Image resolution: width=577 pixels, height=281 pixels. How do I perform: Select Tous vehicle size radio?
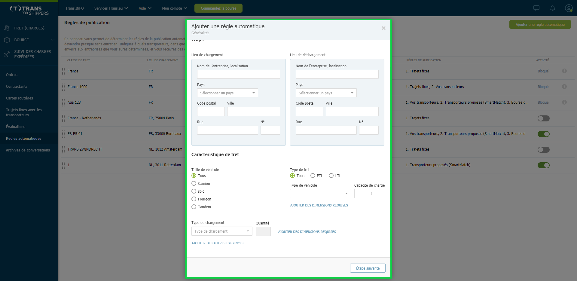coord(194,176)
